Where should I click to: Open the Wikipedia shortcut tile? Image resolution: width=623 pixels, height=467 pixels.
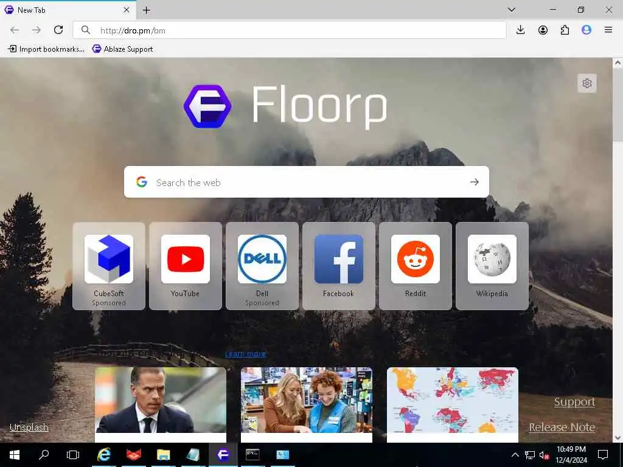[492, 266]
